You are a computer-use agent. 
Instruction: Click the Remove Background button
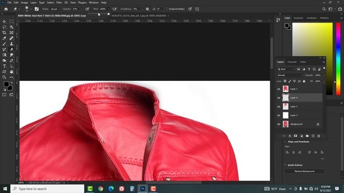305,171
